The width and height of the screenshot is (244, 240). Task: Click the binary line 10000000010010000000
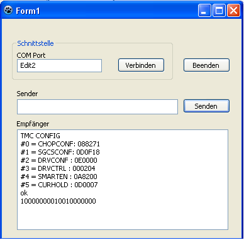(58, 201)
